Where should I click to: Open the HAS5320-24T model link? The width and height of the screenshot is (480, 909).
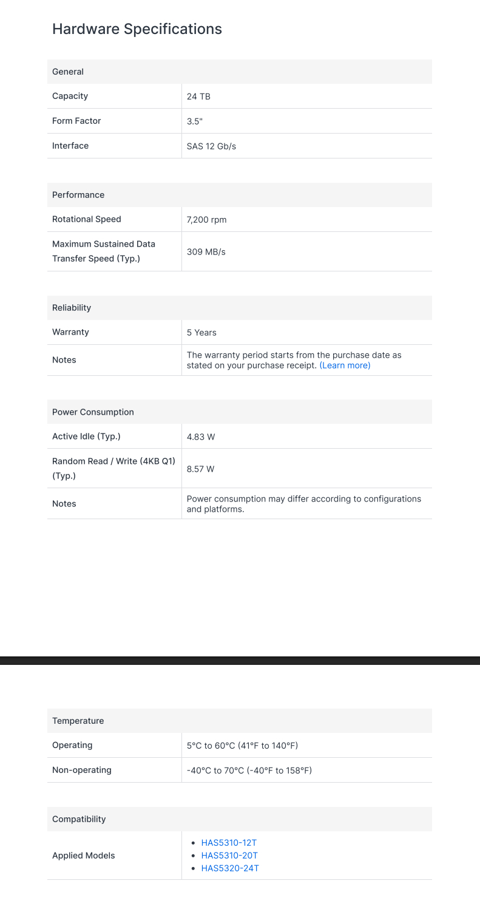pos(230,868)
